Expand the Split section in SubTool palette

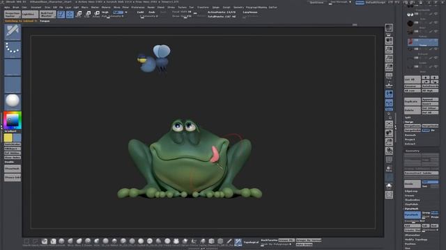pos(408,117)
